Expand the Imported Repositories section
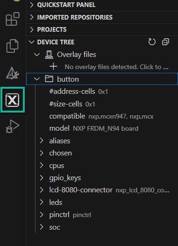Screen dimensions: 178x246 point(32,17)
